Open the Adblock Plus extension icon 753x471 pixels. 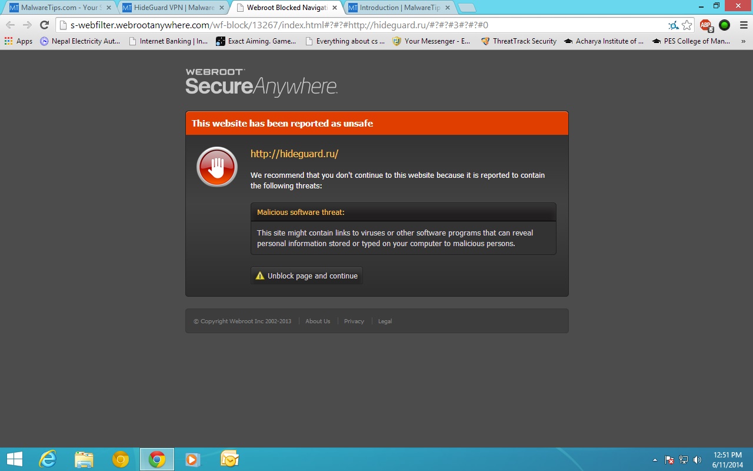click(706, 25)
